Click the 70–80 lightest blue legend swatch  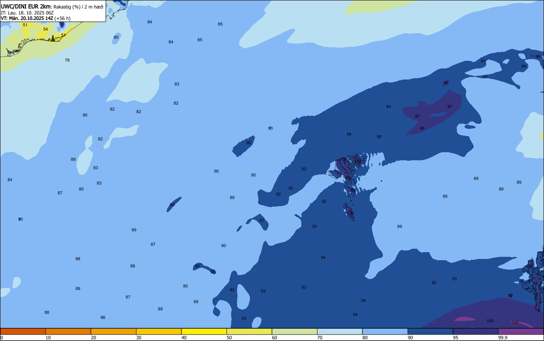pyautogui.click(x=340, y=331)
